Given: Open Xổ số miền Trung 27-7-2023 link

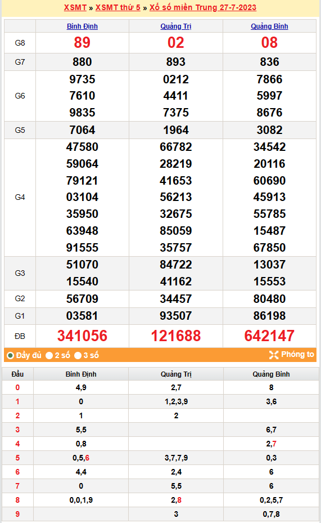Looking at the screenshot, I should [x=203, y=7].
